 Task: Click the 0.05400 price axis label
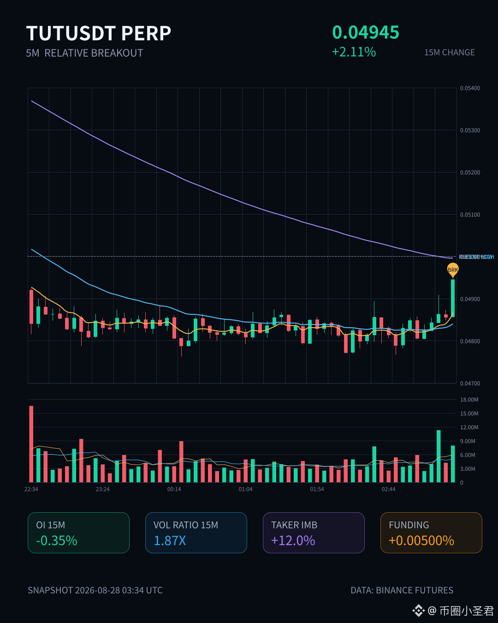click(470, 88)
